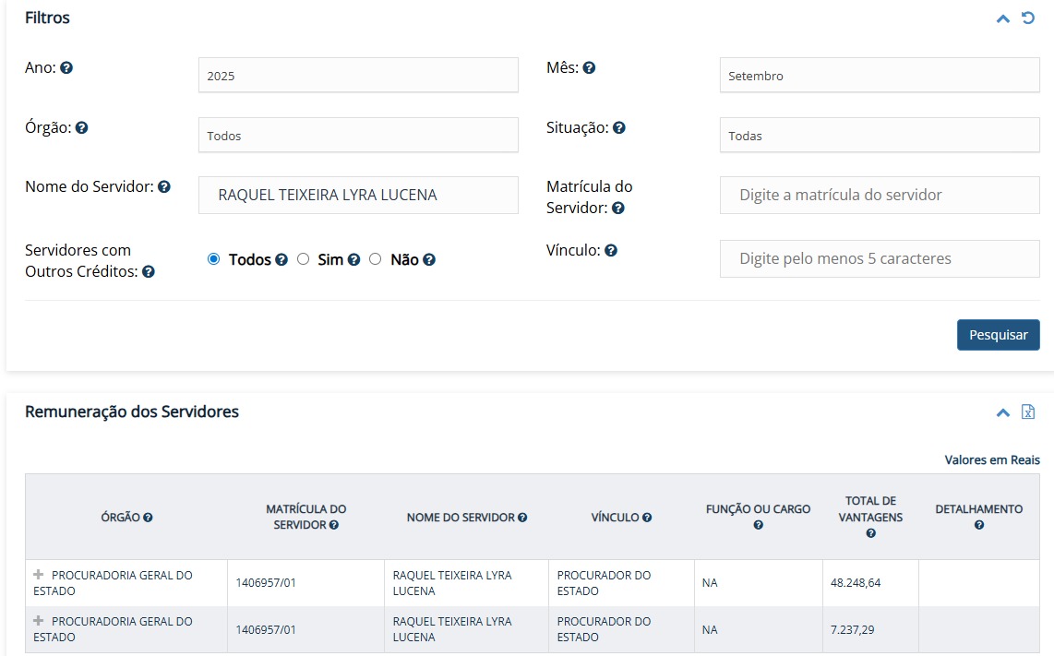Choose the Não radio option

[376, 259]
